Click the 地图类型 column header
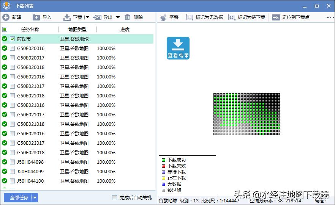 pos(77,30)
